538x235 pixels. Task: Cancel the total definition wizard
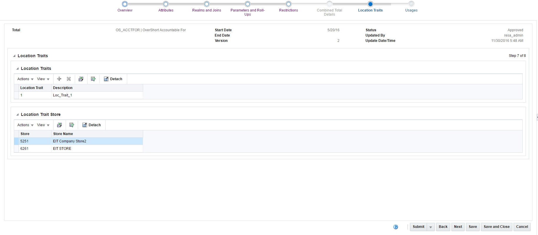click(x=522, y=227)
